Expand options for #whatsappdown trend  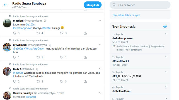coord(166,34)
